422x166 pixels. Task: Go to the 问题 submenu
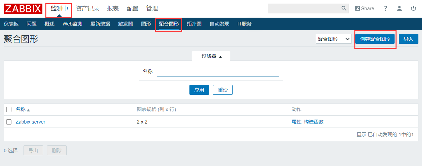click(x=32, y=24)
